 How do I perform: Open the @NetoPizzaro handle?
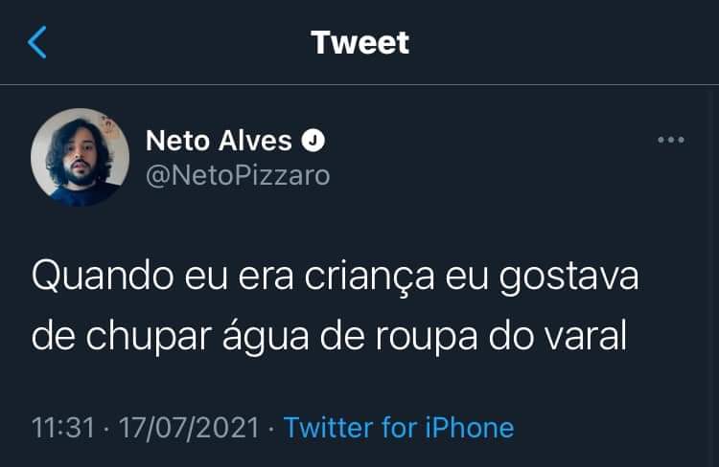(238, 176)
